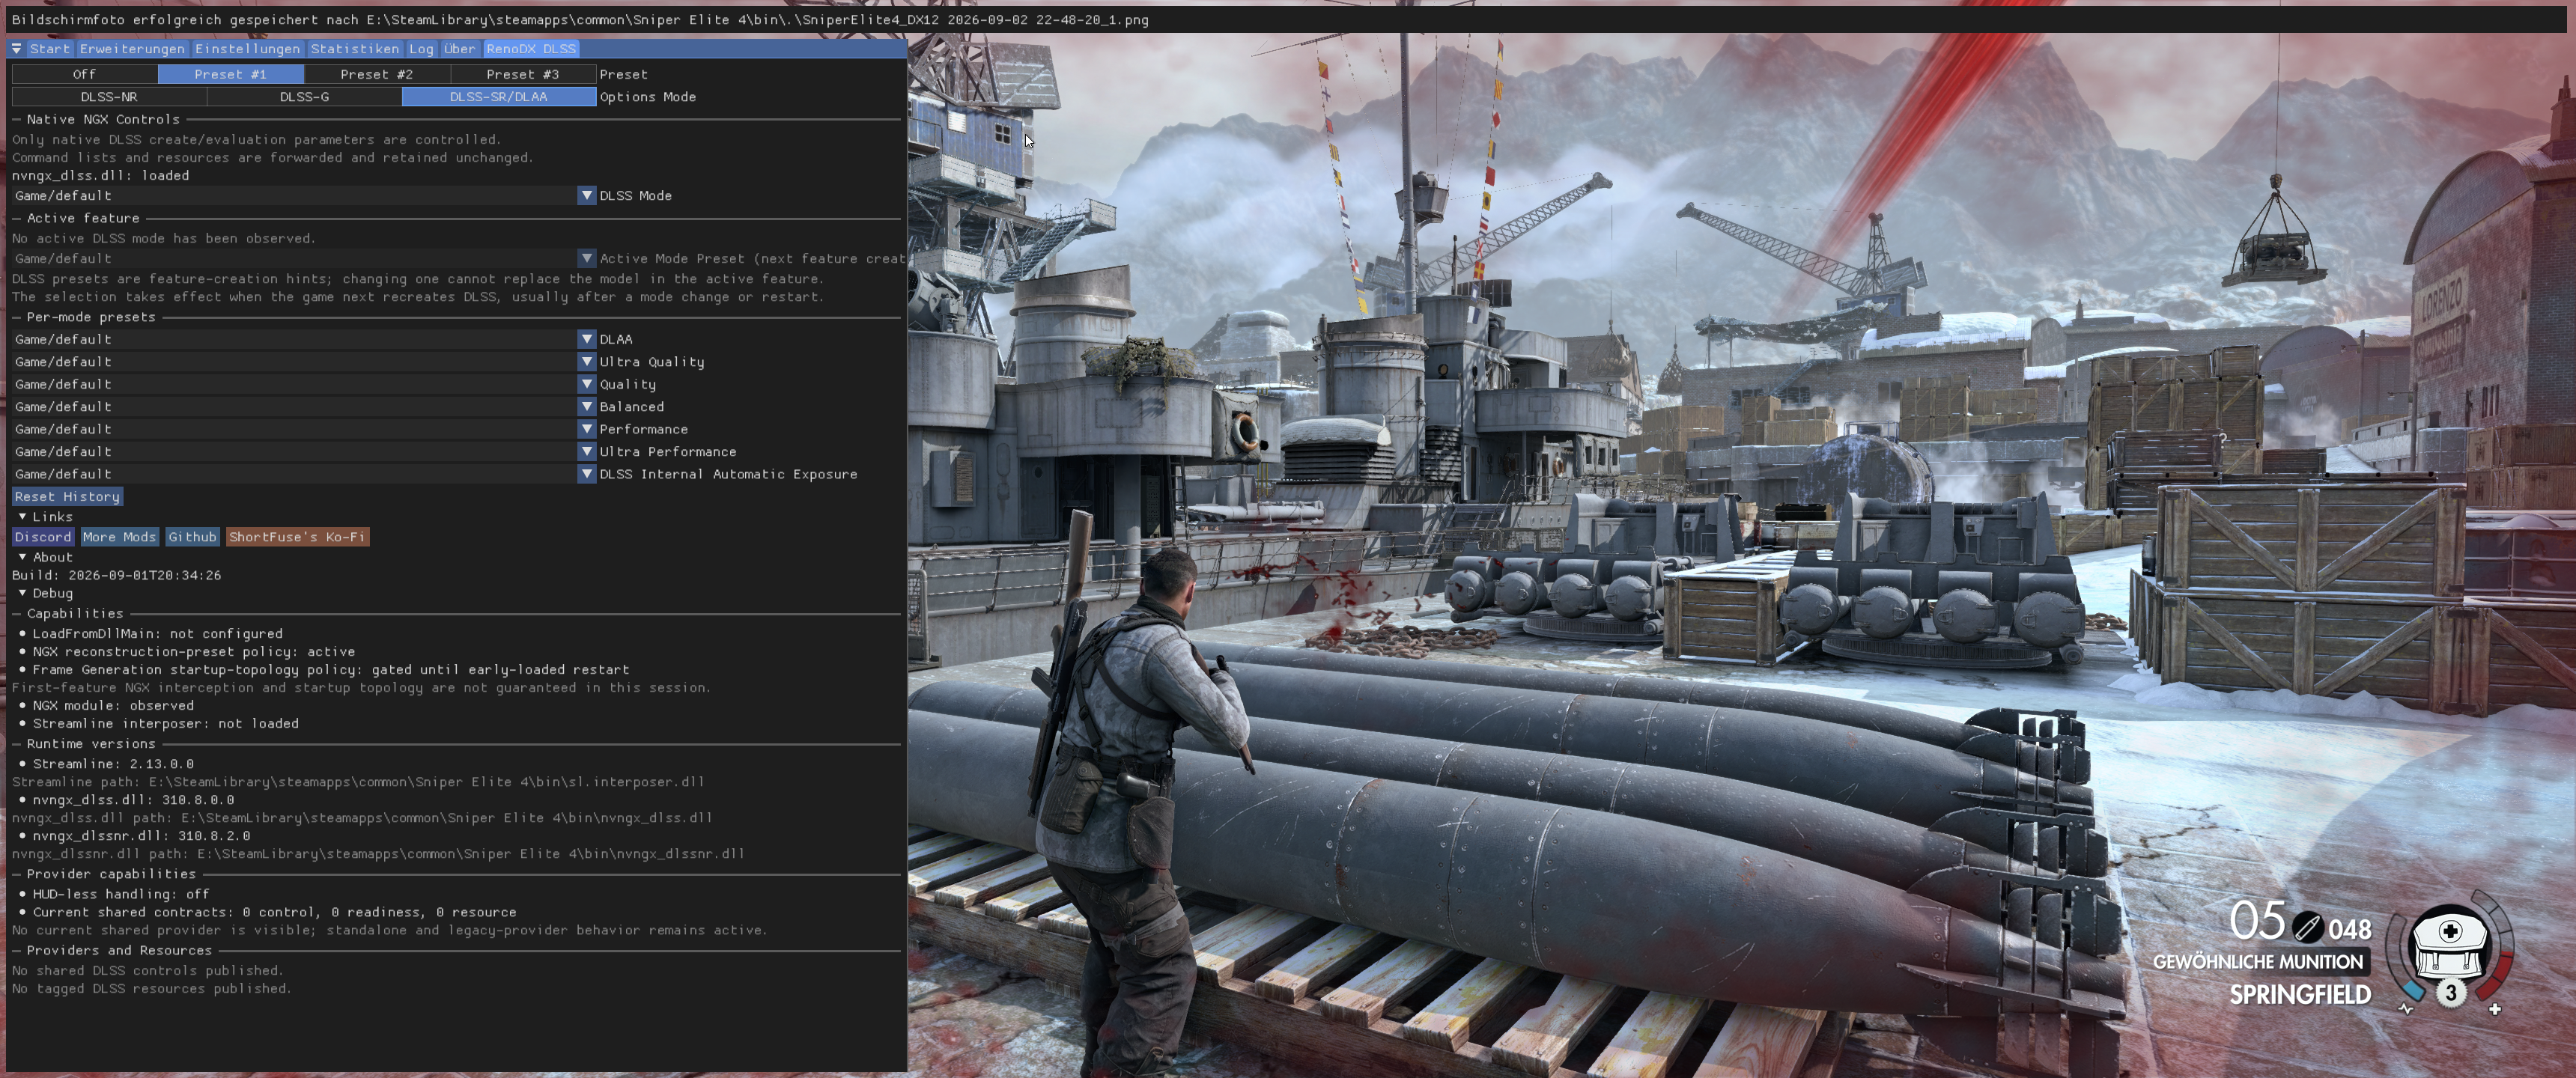The image size is (2576, 1078).
Task: Open the More Mods link
Action: coord(119,537)
